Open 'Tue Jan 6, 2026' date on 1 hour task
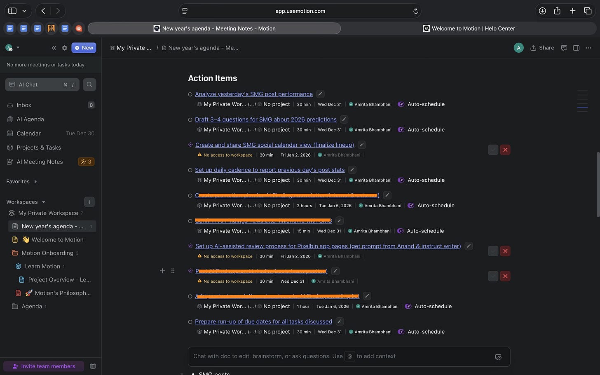 pyautogui.click(x=333, y=306)
